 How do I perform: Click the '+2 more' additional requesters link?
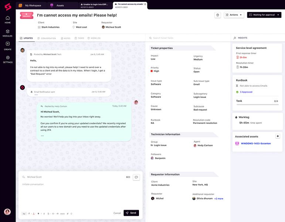click(219, 199)
